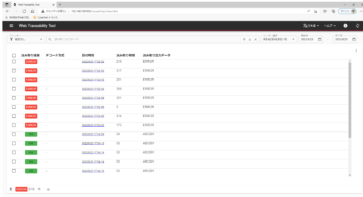Click the scroll-down arrow of the table scrollbar
Viewport: 363px width, 197px height.
[350, 175]
